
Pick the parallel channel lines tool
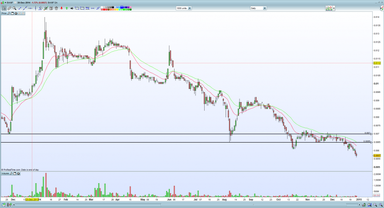pyautogui.click(x=41, y=8)
